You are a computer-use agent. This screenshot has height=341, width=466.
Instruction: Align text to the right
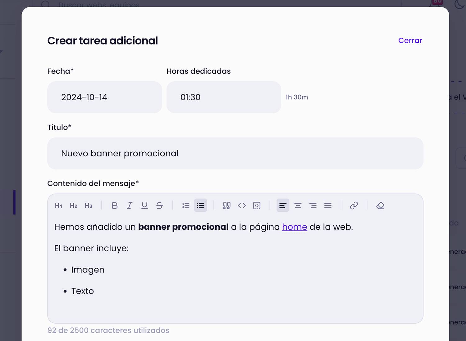tap(313, 205)
